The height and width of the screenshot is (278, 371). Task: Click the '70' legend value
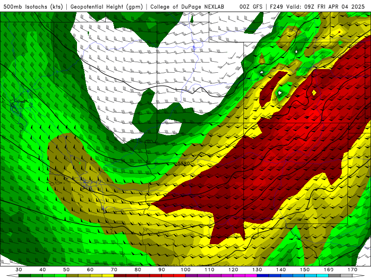[114, 270]
